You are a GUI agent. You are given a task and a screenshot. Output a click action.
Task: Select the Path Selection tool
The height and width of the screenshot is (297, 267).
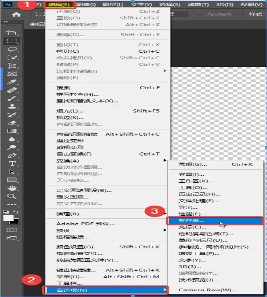tap(12, 172)
